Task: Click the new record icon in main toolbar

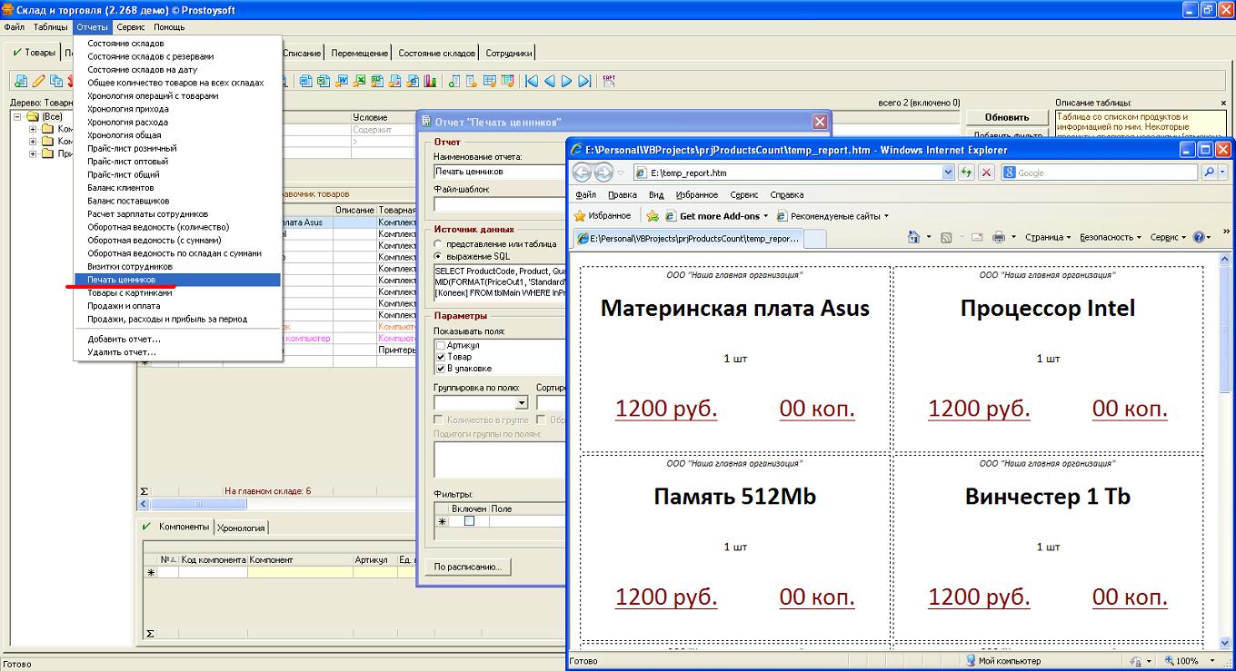Action: coord(20,81)
